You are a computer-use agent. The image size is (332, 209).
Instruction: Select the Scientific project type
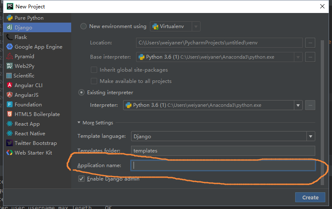click(37, 75)
